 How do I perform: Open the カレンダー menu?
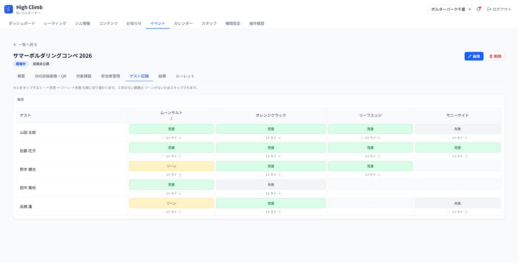[183, 23]
